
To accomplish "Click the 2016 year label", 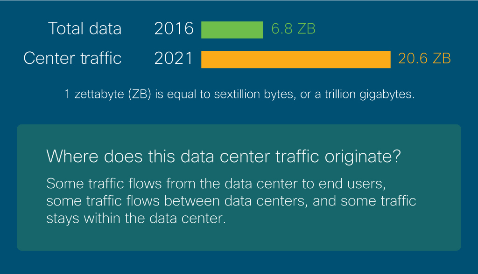I will 174,28.
